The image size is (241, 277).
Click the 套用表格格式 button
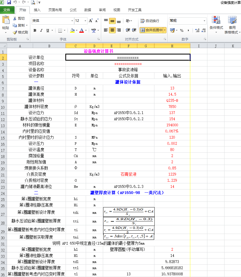[x=232, y=24]
